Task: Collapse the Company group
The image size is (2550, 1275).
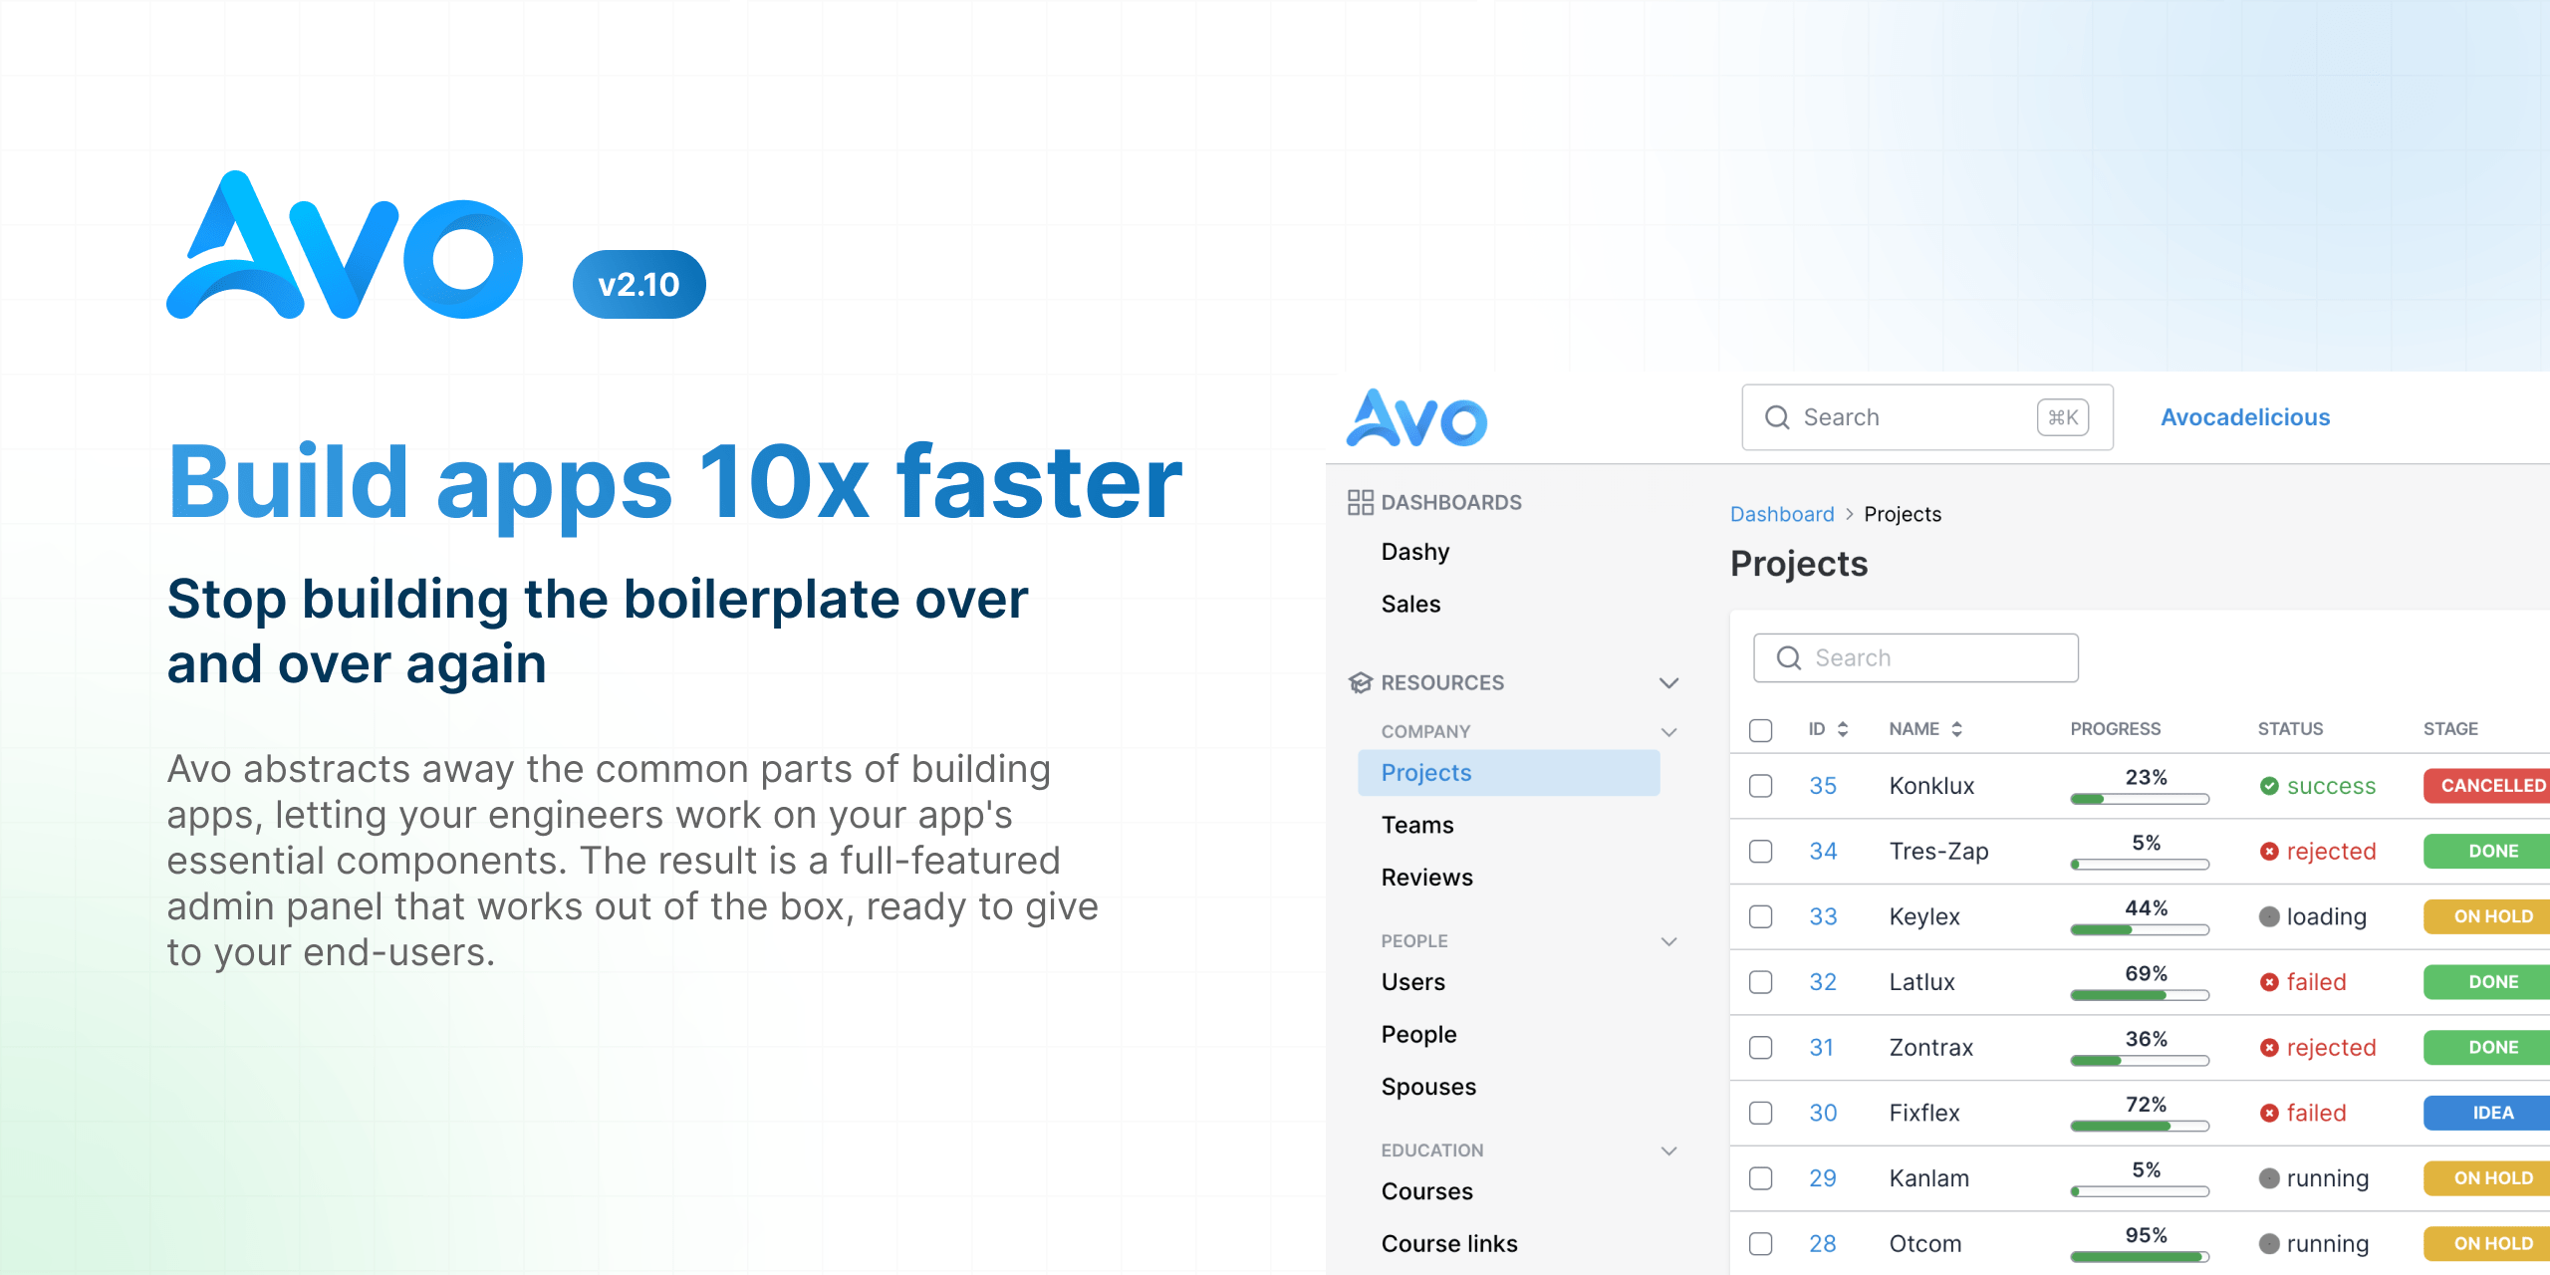Action: click(1669, 731)
